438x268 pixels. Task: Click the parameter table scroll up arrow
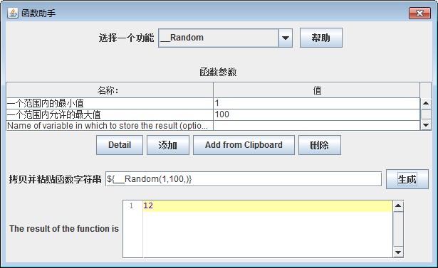click(426, 104)
